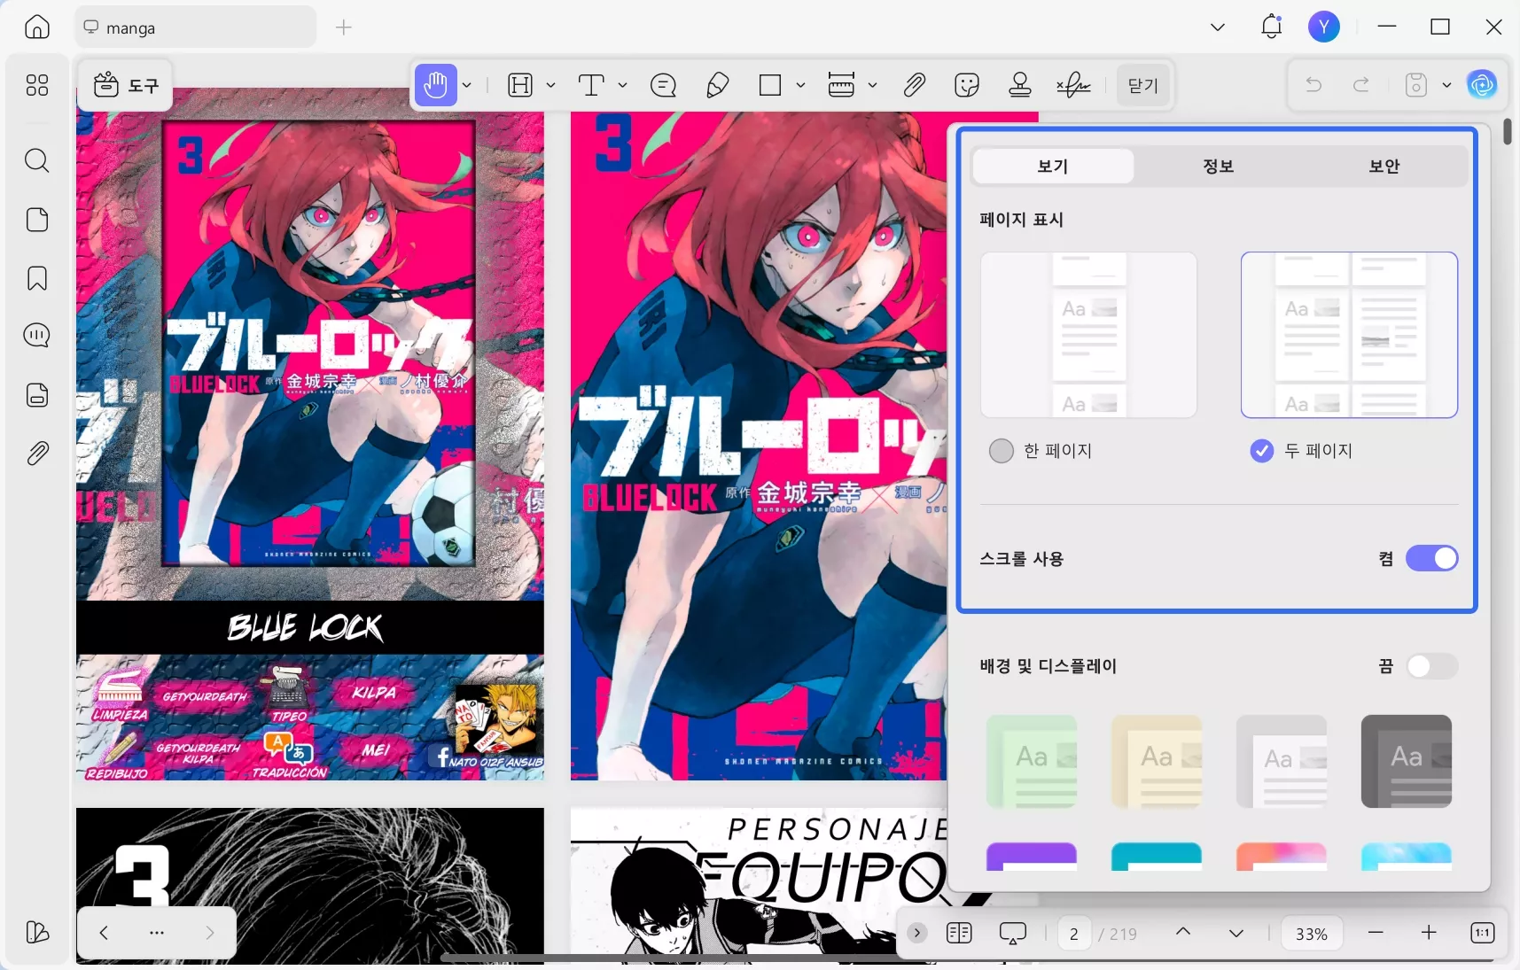Start slideshow presentation from bottom bar
This screenshot has width=1520, height=970.
click(1013, 933)
